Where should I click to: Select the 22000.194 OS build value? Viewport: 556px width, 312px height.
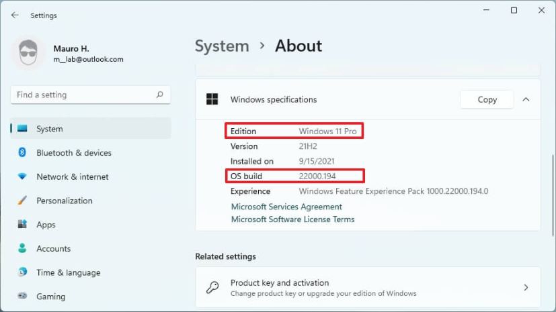[317, 176]
